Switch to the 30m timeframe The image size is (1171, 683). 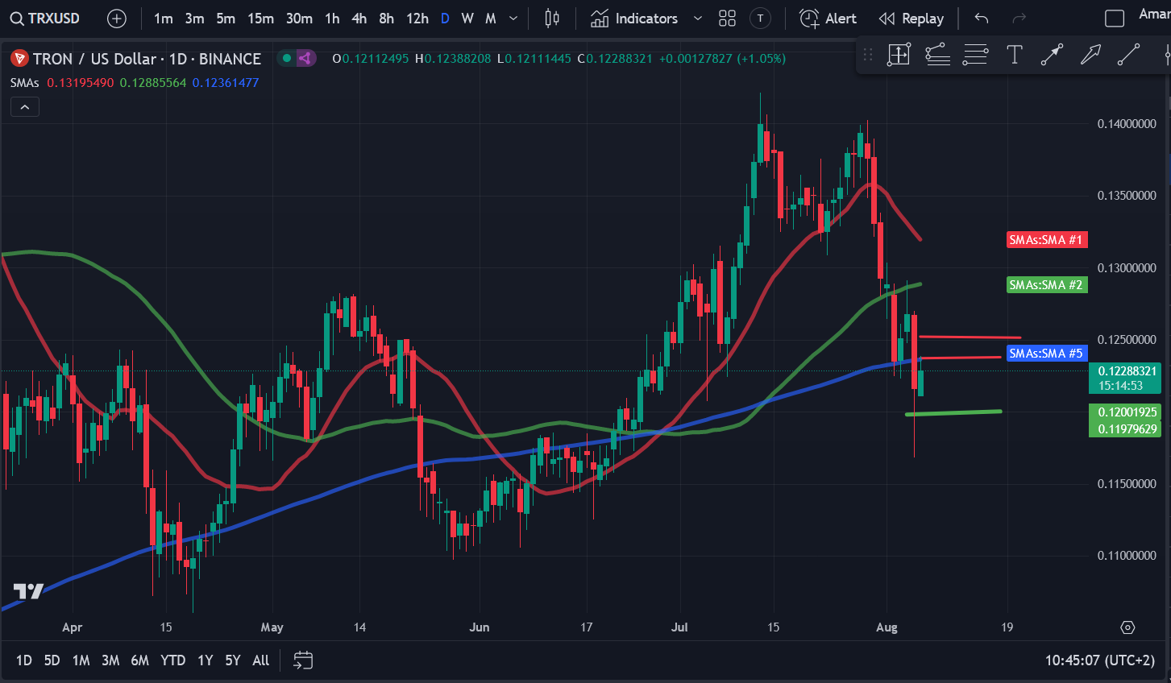pos(299,19)
